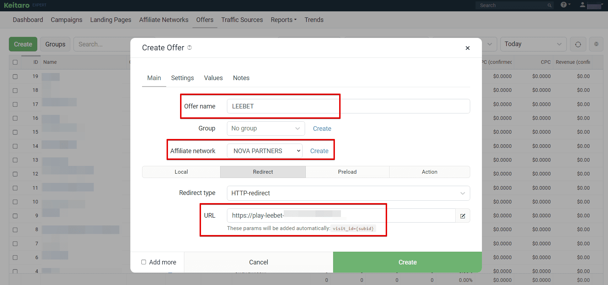Switch to the Notes tab
Image resolution: width=608 pixels, height=285 pixels.
point(241,78)
